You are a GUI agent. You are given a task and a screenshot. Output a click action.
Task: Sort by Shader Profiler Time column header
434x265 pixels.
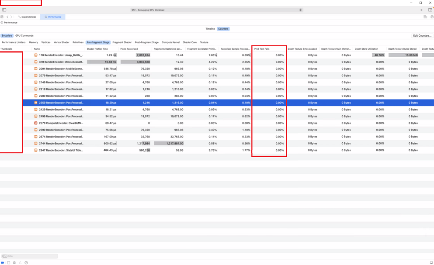[x=97, y=49]
